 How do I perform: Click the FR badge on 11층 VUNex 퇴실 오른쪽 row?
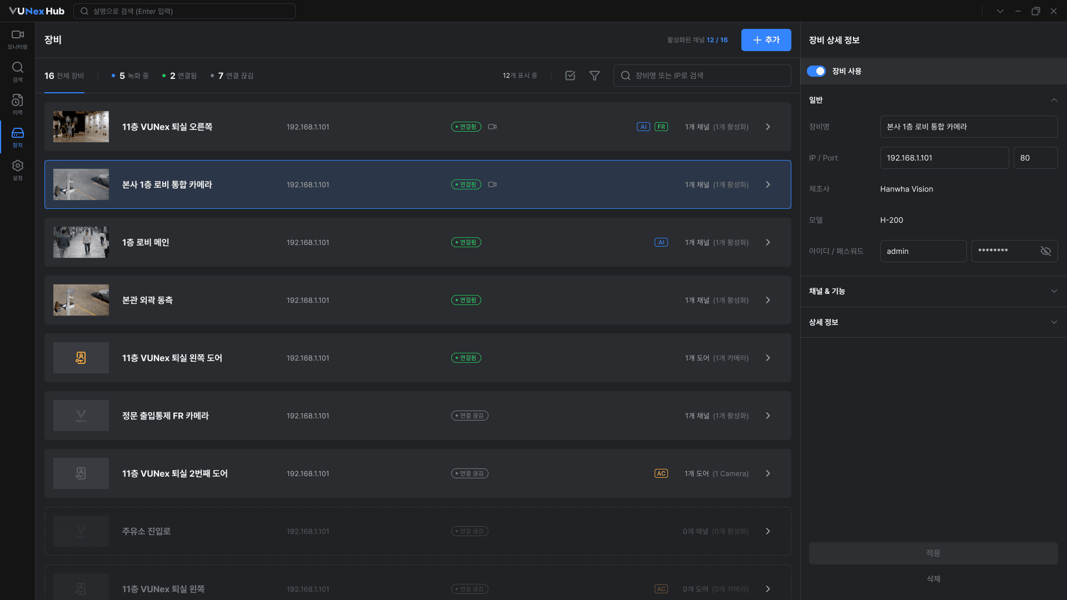(x=661, y=127)
